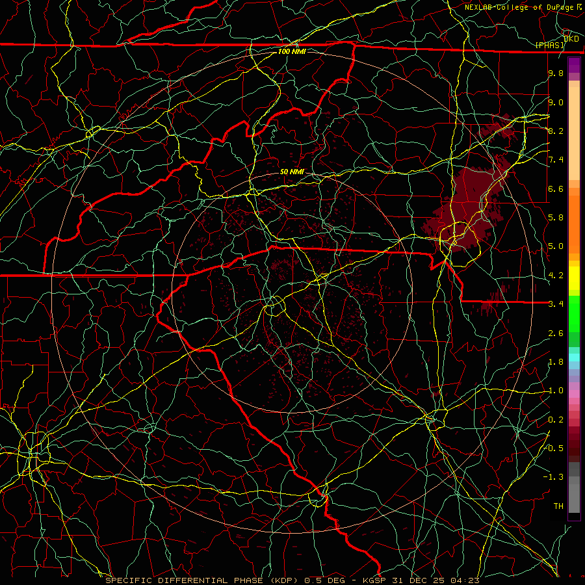Screen dimensions: 585x585
Task: Click the Specific Differential Phase caption text
Action: click(x=292, y=580)
